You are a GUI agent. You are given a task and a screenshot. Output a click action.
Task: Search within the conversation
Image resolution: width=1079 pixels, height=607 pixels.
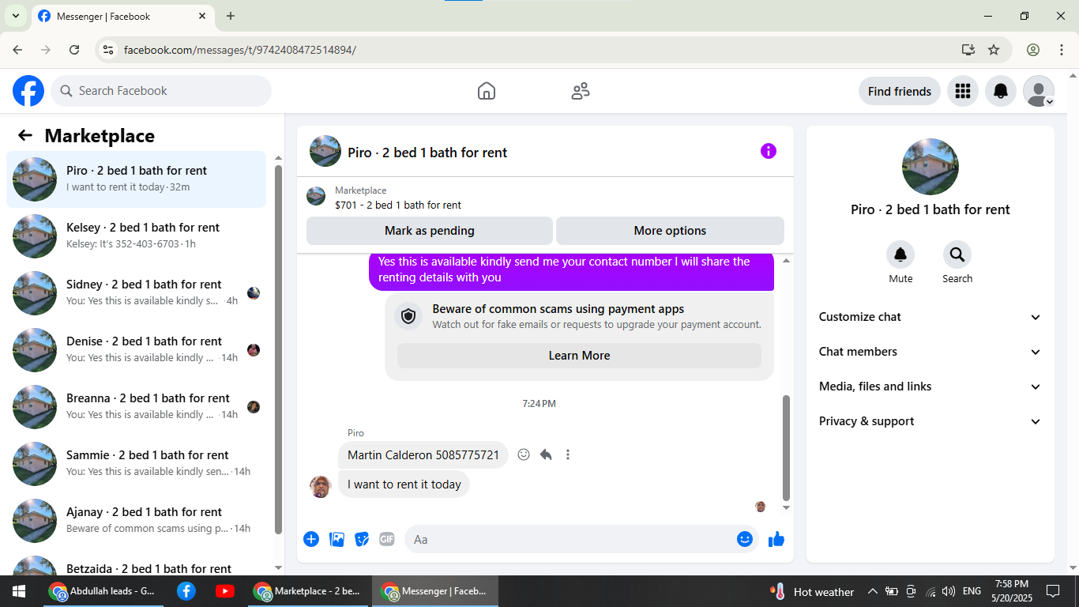coord(957,254)
